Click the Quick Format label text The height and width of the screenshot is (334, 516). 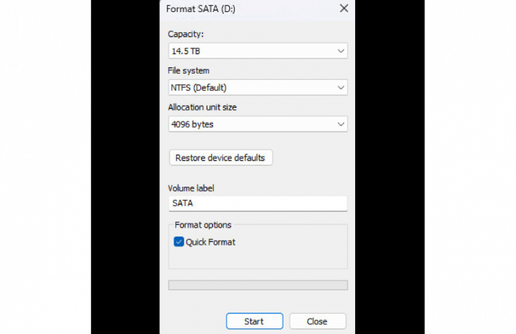coord(211,242)
